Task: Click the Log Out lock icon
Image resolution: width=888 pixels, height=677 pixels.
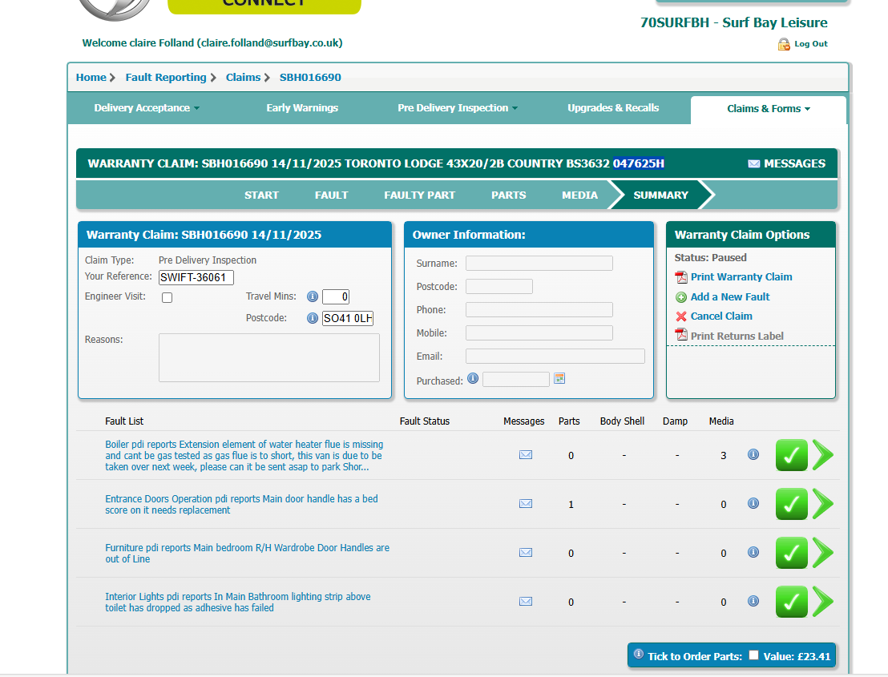Action: (784, 44)
